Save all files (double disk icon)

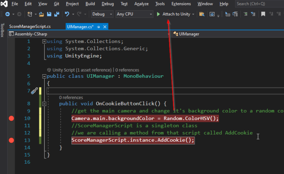click(x=57, y=14)
